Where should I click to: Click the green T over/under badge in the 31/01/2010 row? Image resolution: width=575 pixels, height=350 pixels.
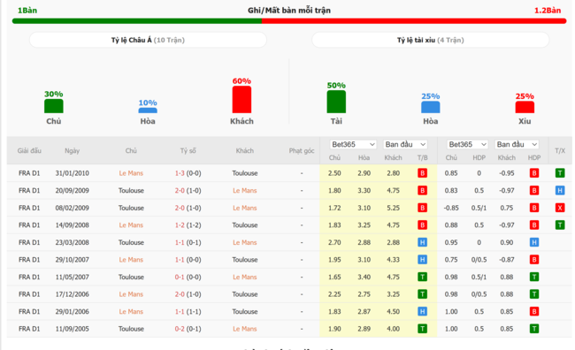point(560,173)
